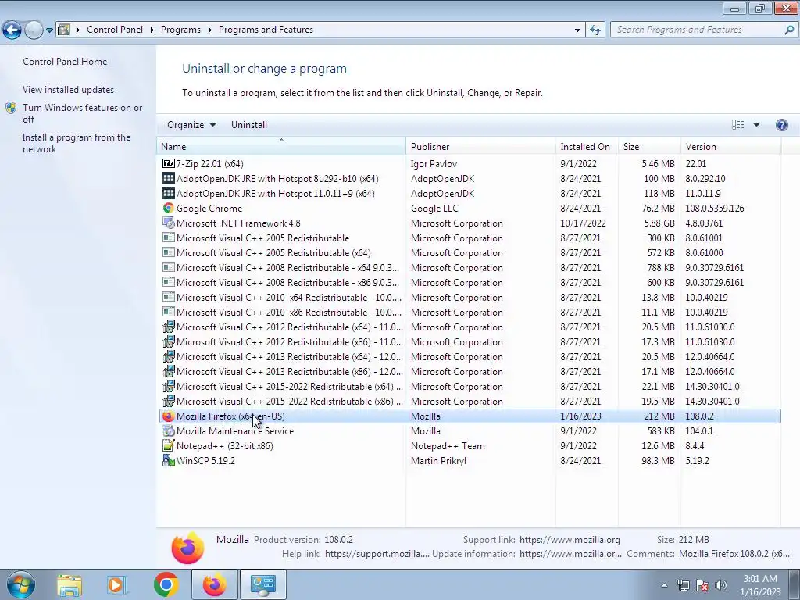Sort by the Installed On column header
Viewport: 800px width, 600px height.
[x=587, y=146]
